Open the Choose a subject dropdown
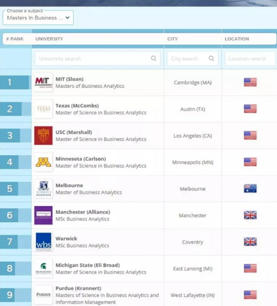Image resolution: width=277 pixels, height=306 pixels. (x=38, y=18)
